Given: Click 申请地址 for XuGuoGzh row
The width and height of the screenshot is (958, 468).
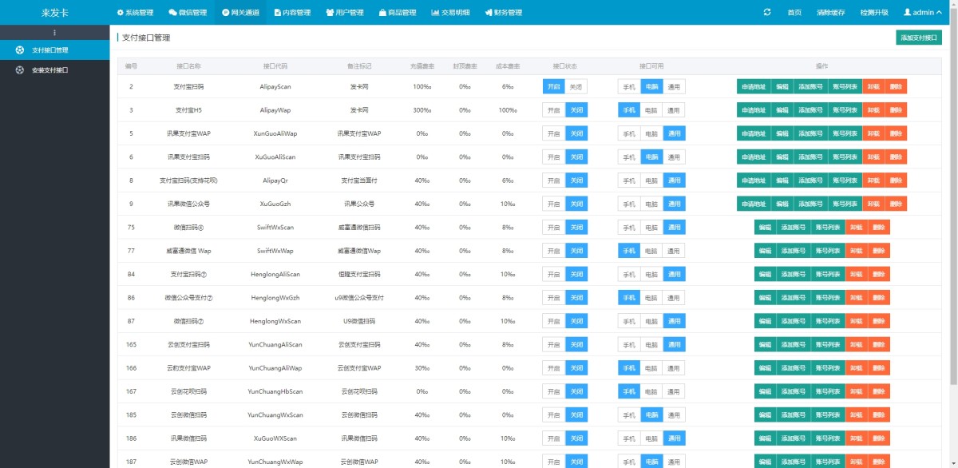Looking at the screenshot, I should tap(754, 204).
